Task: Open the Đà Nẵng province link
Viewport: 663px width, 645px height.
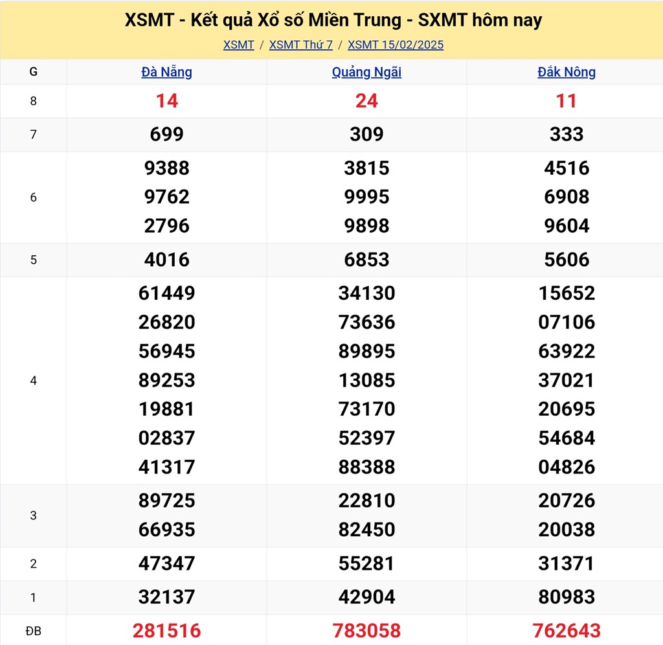Action: tap(166, 72)
